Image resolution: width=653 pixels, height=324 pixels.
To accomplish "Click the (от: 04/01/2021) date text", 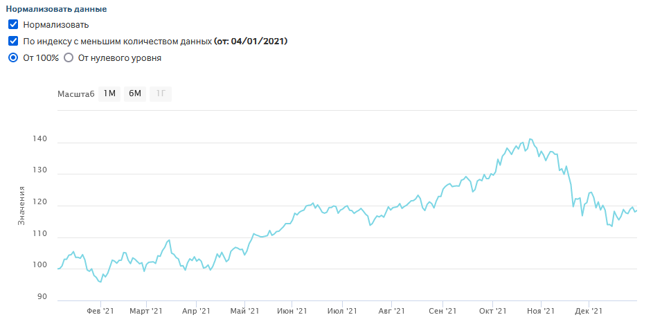I will click(251, 42).
